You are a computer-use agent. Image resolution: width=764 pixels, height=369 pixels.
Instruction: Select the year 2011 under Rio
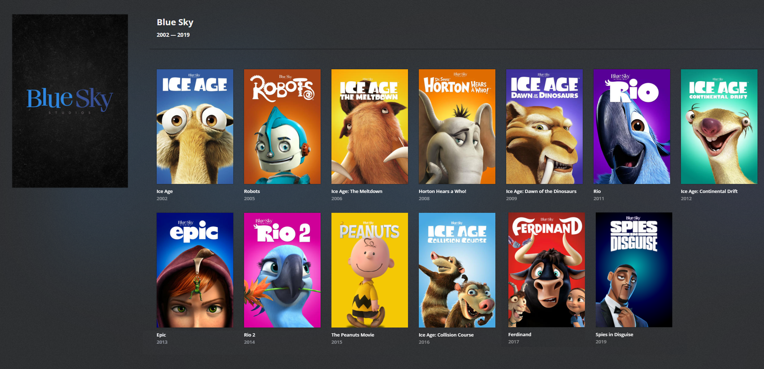click(x=599, y=198)
